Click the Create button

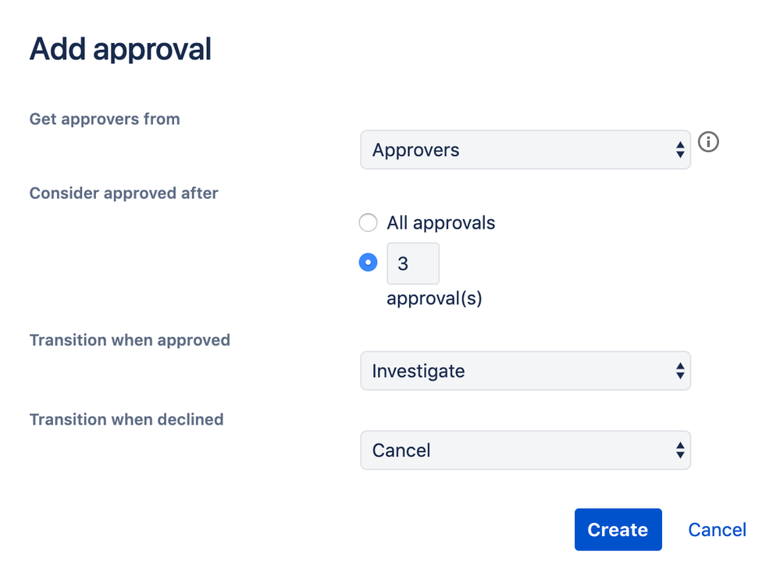tap(618, 529)
